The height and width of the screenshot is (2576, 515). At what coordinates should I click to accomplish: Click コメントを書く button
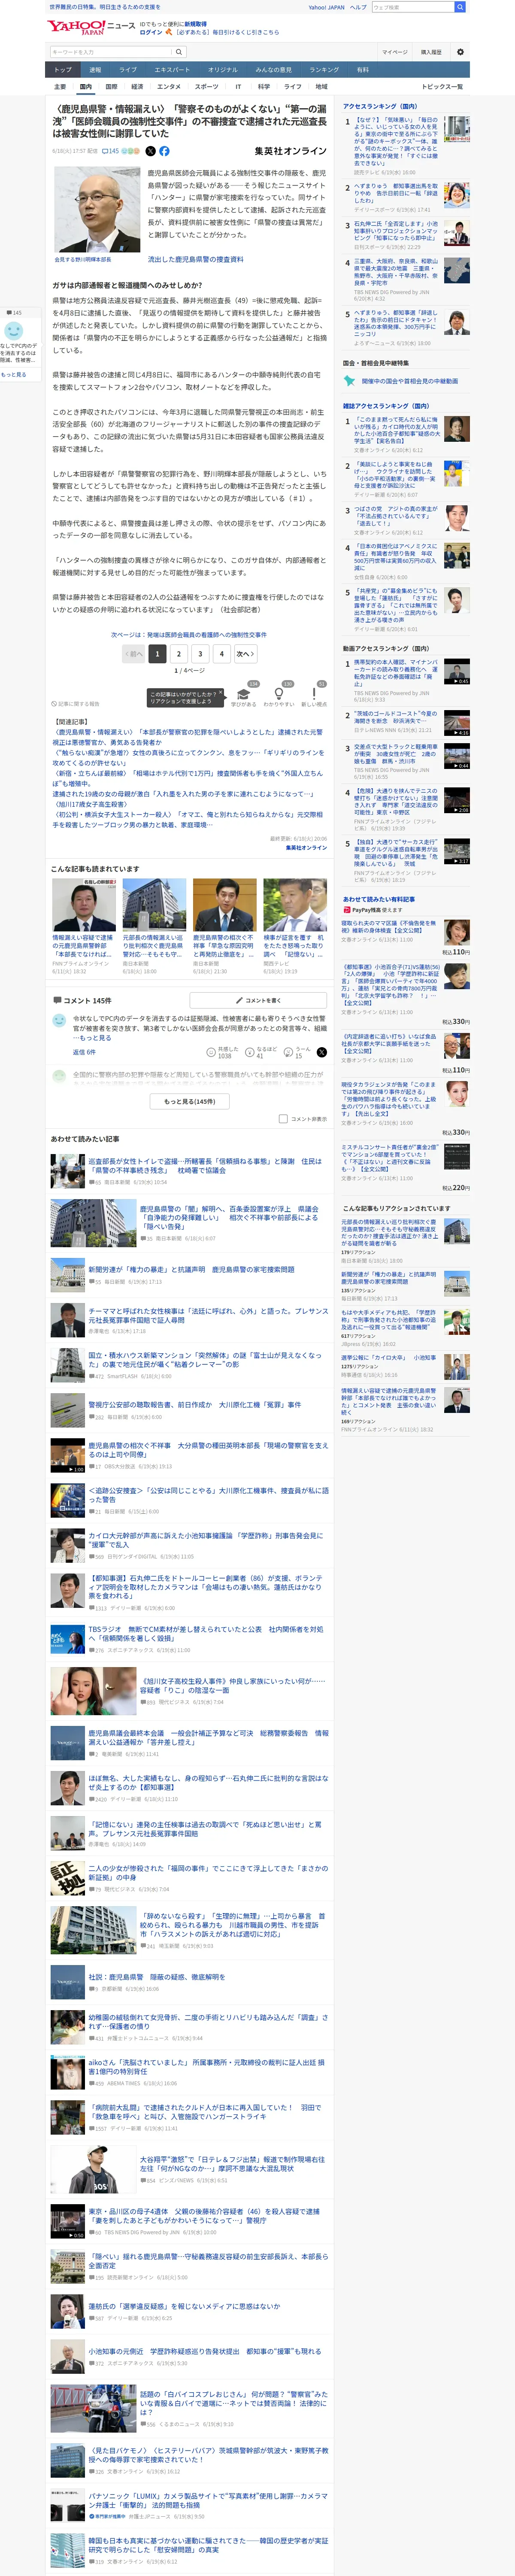click(258, 1000)
